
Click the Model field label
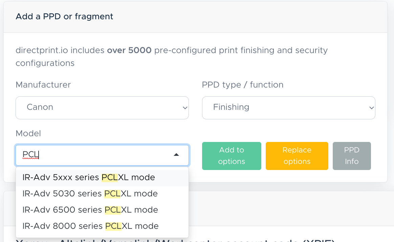coord(28,133)
